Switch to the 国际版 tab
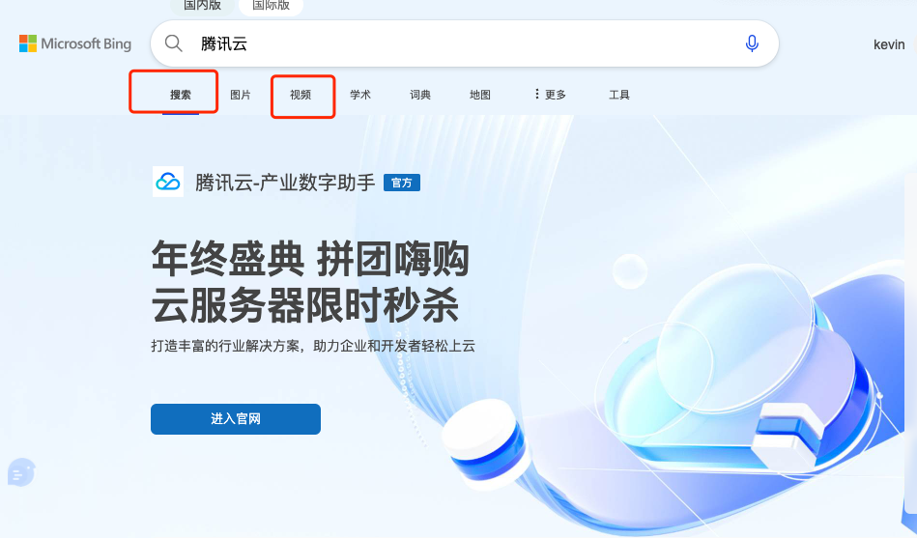The image size is (917, 538). click(271, 6)
